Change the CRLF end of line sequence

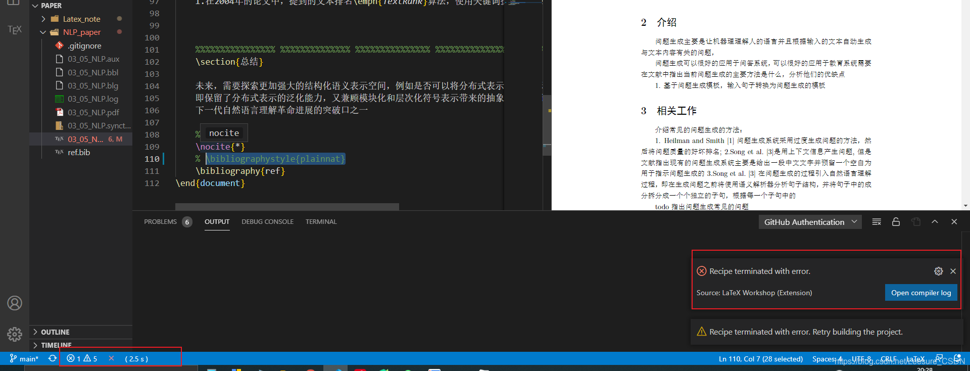889,359
